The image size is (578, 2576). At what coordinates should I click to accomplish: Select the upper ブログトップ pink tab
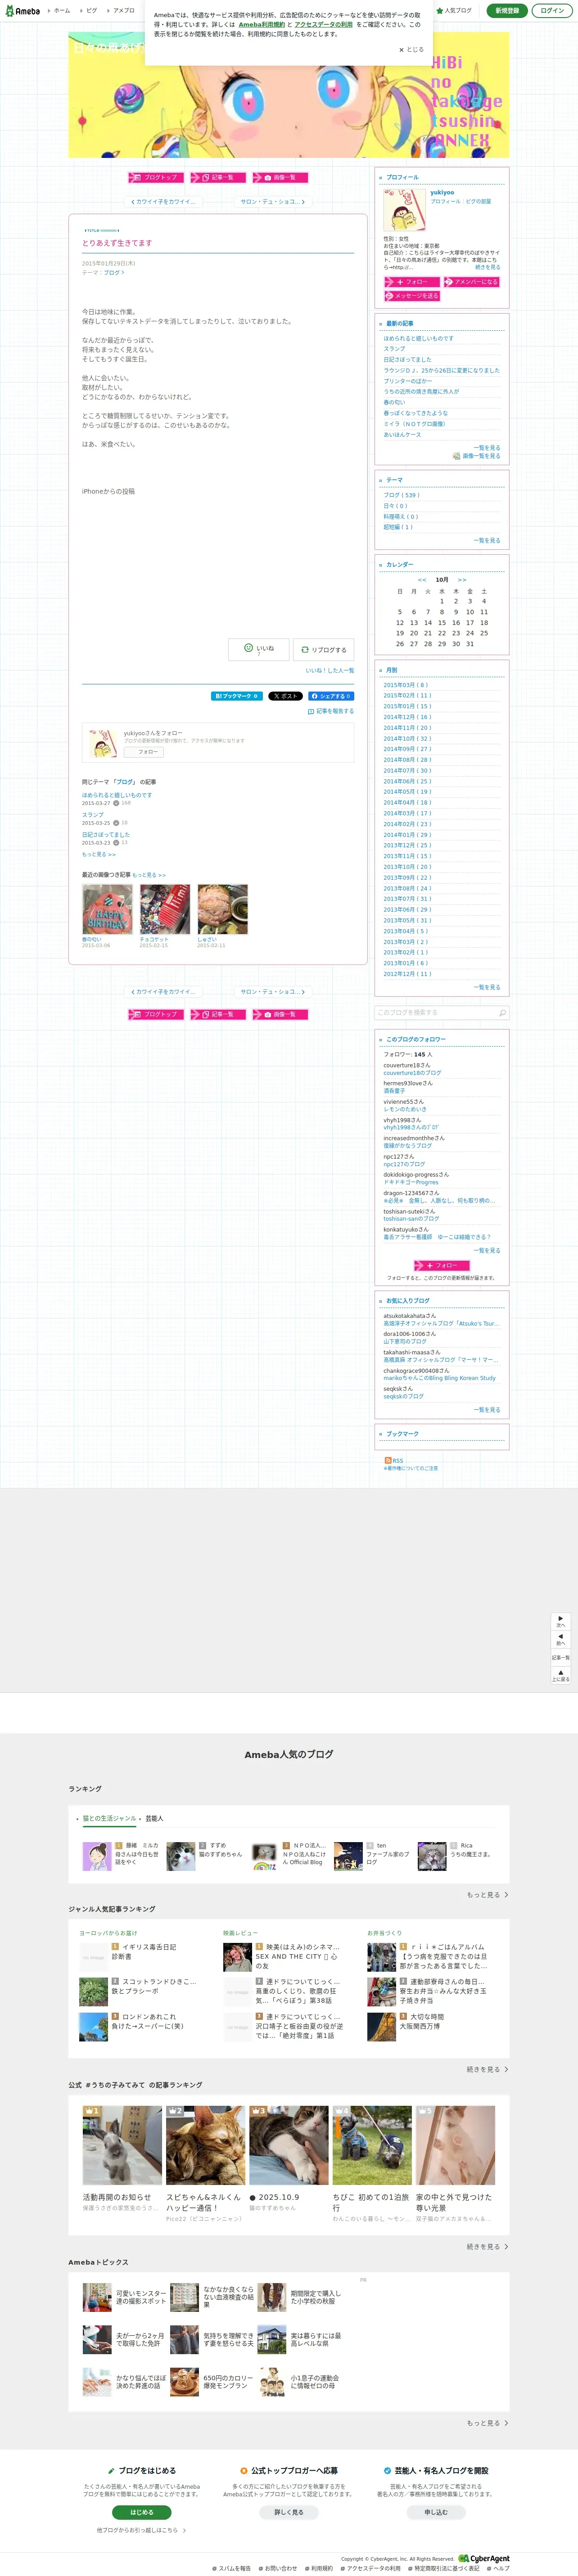pos(156,178)
